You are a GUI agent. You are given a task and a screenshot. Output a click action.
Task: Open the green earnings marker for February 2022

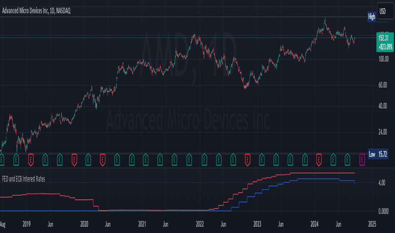click(x=204, y=159)
